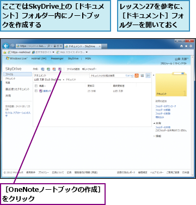Switch to thumbnail view icon

[x=142, y=76]
